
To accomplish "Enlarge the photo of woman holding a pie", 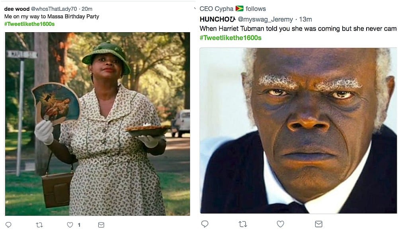I will coord(98,124).
